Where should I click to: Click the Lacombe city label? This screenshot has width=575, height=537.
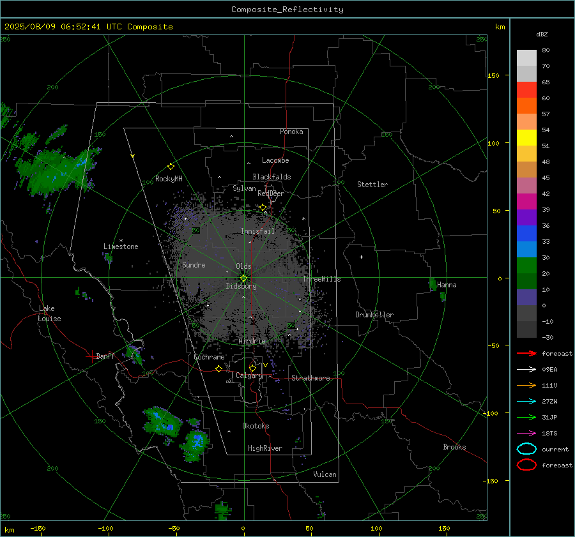(275, 160)
